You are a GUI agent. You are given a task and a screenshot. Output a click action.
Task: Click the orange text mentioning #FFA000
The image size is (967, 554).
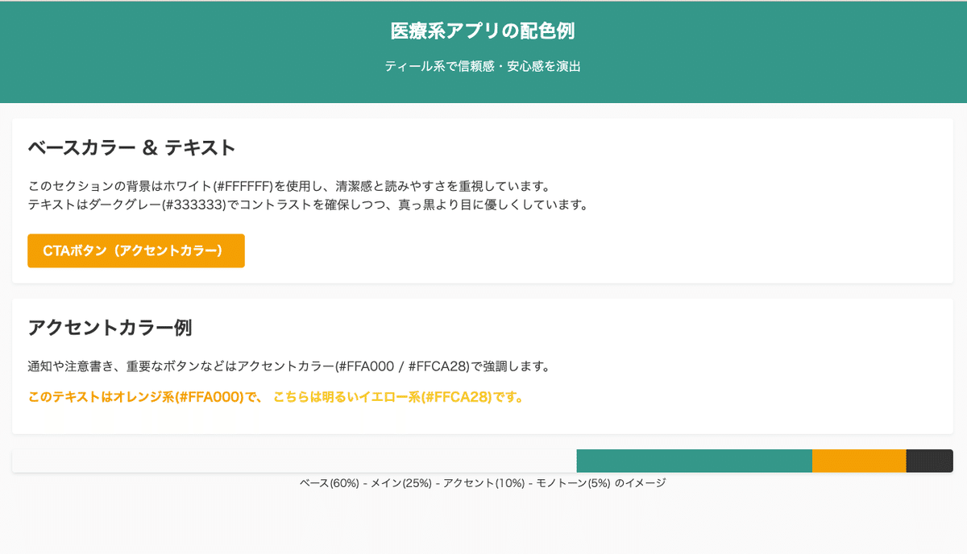pos(145,397)
